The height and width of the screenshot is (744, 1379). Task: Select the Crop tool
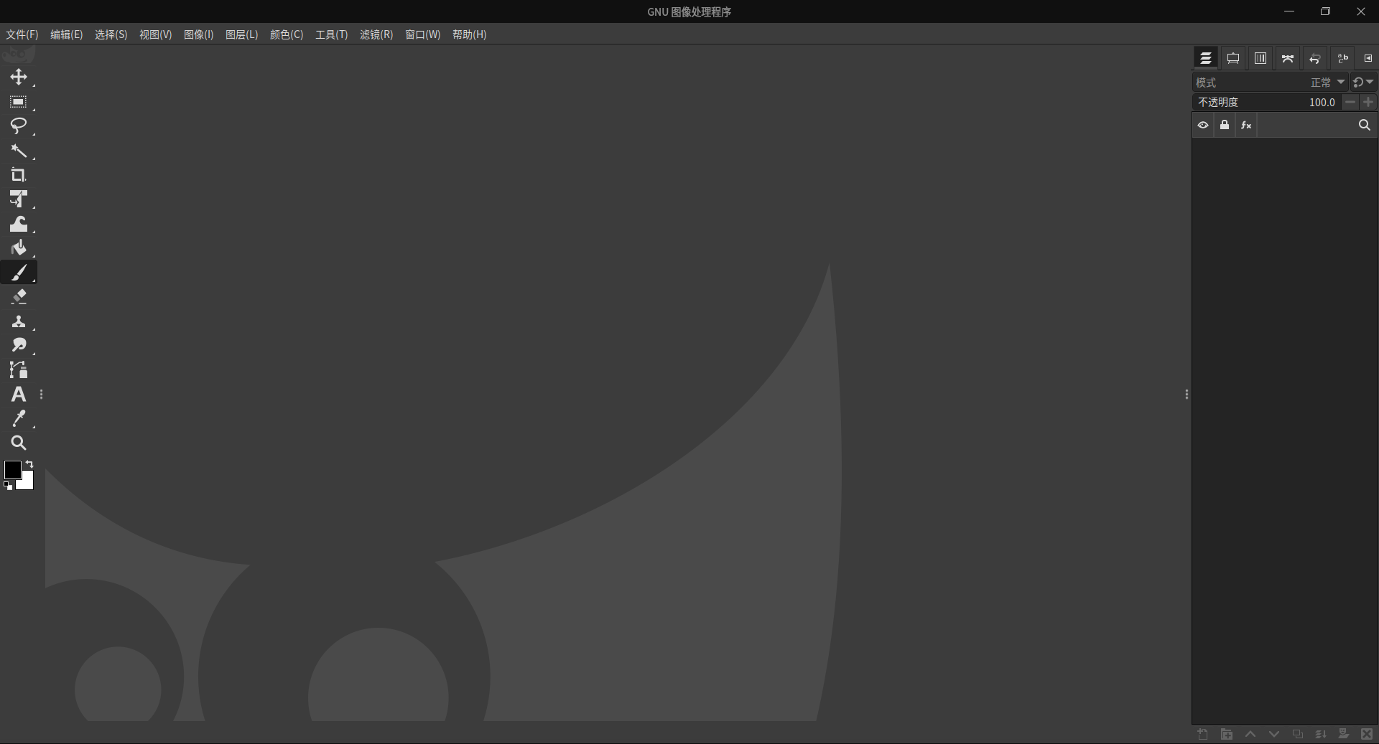19,175
